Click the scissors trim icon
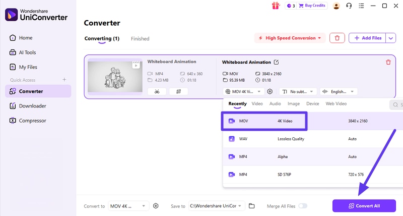The height and width of the screenshot is (216, 403). (x=157, y=92)
